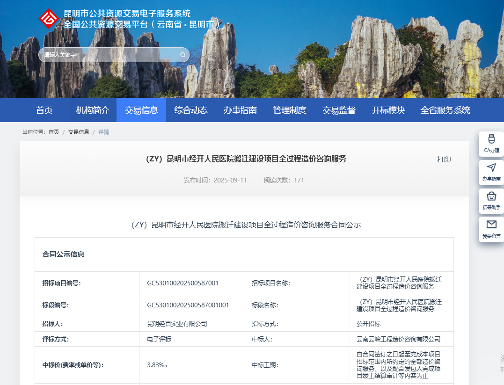This screenshot has height=385, width=504.
Task: Click the 打印 print link
Action: tap(445, 159)
